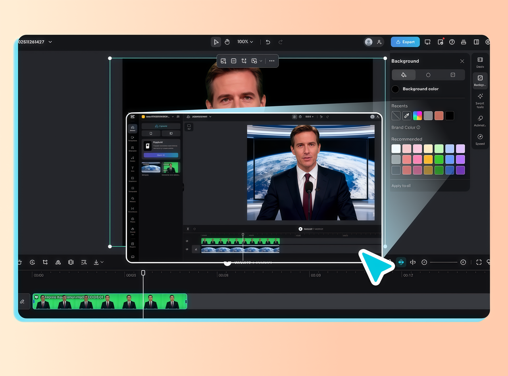Viewport: 508px width, 376px height.
Task: Close the Background panel
Action: [x=462, y=61]
